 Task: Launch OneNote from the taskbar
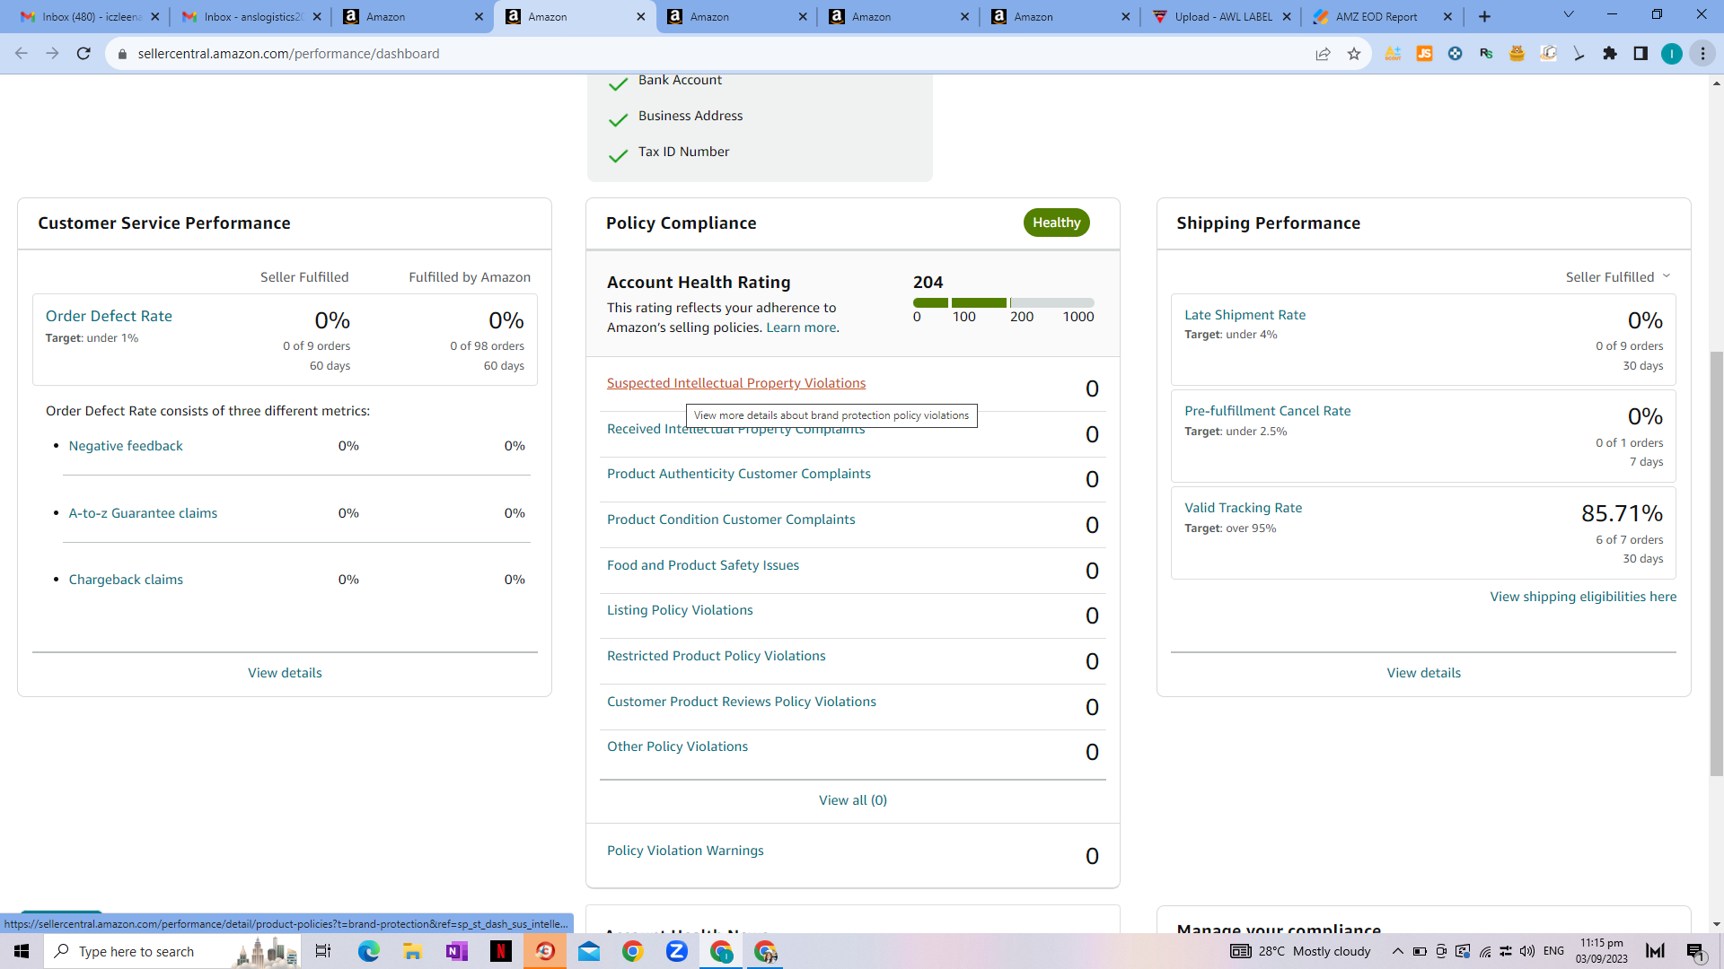tap(456, 951)
